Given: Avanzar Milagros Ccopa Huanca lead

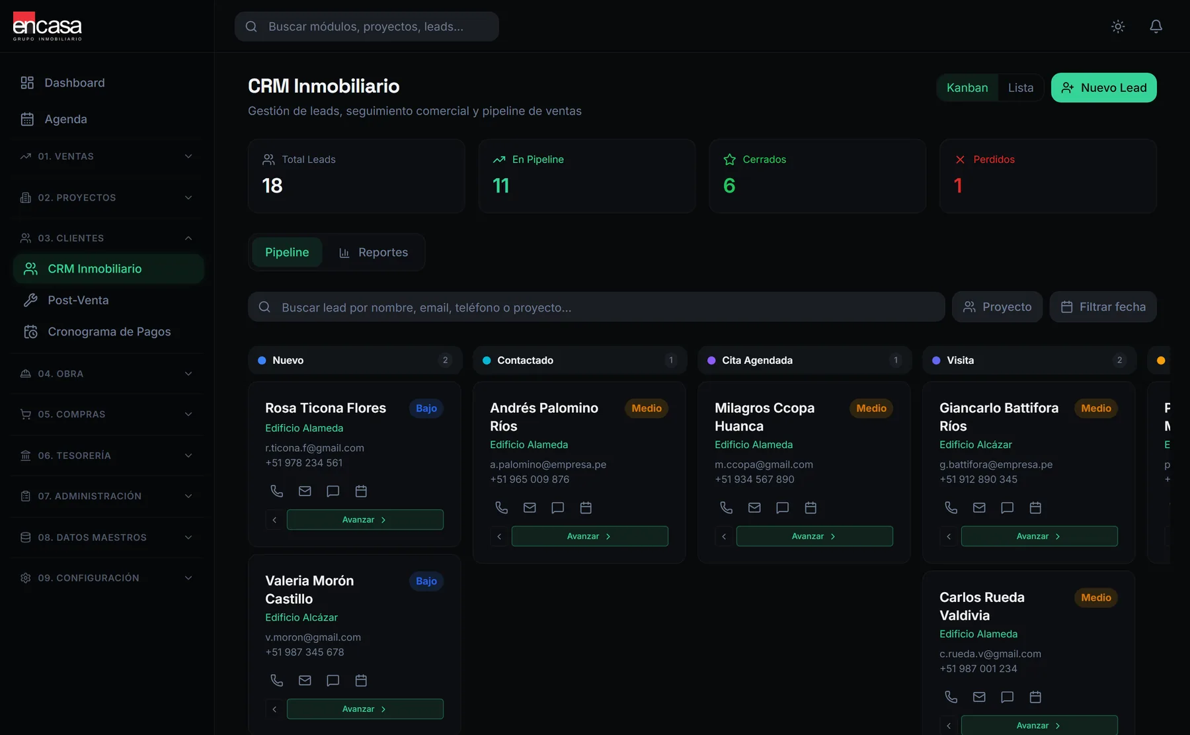Looking at the screenshot, I should pyautogui.click(x=814, y=536).
